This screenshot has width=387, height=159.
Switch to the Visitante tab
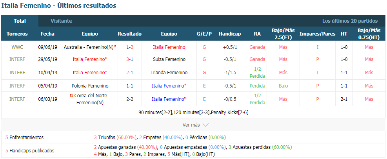coord(61,21)
